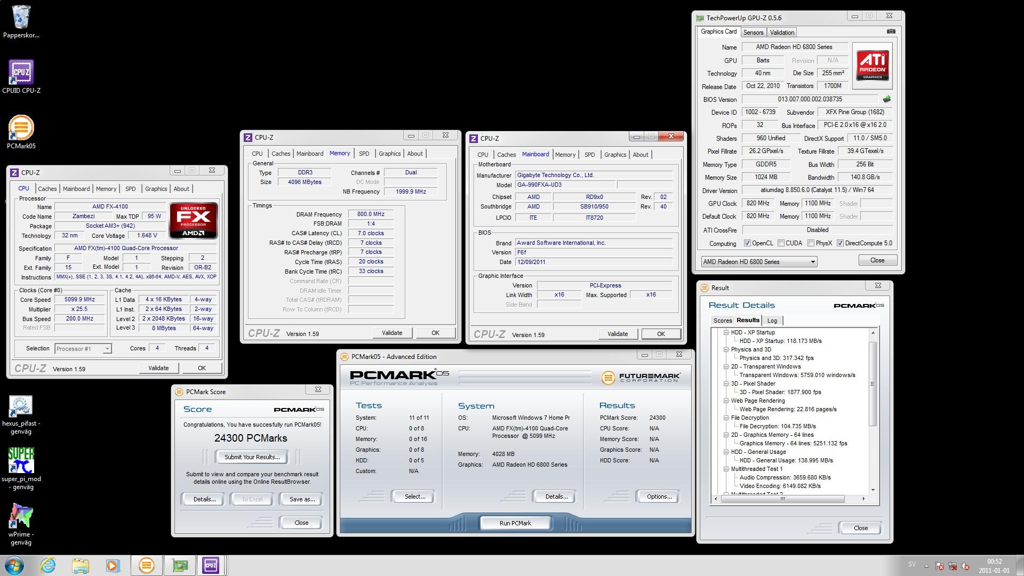Image resolution: width=1024 pixels, height=576 pixels.
Task: Open Windows Media Player taskbar icon
Action: point(113,565)
